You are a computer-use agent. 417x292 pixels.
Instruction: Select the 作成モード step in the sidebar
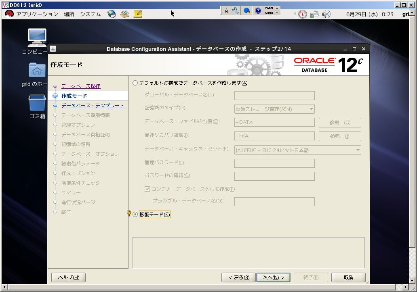click(x=74, y=96)
